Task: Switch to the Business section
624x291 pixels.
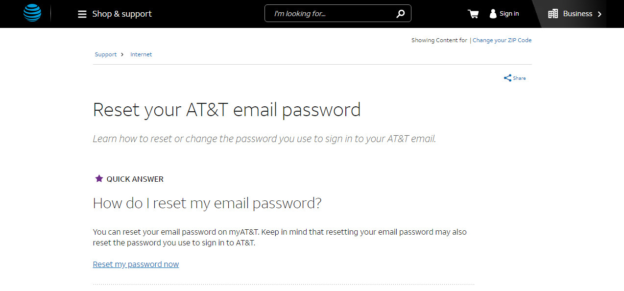Action: pos(578,14)
